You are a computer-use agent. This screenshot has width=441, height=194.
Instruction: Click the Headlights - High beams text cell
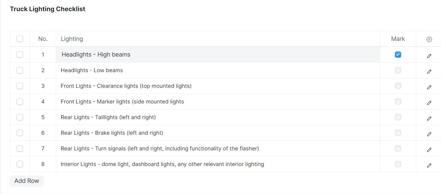(x=96, y=54)
